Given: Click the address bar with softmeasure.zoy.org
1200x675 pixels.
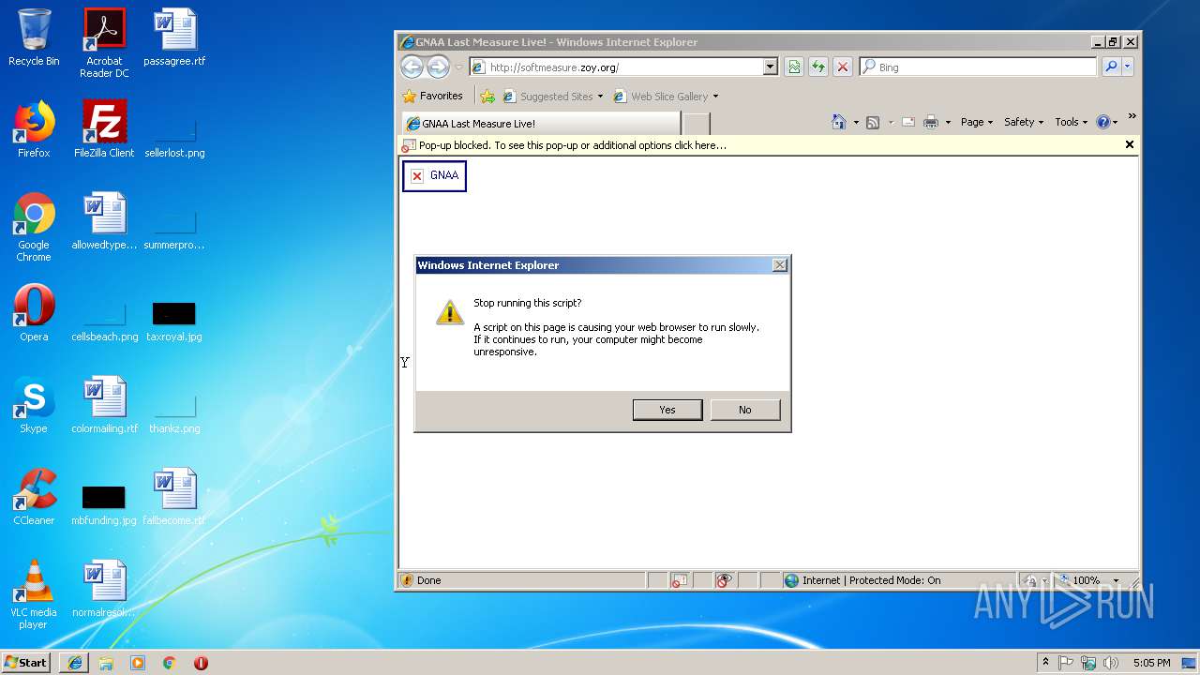Looking at the screenshot, I should (x=616, y=67).
